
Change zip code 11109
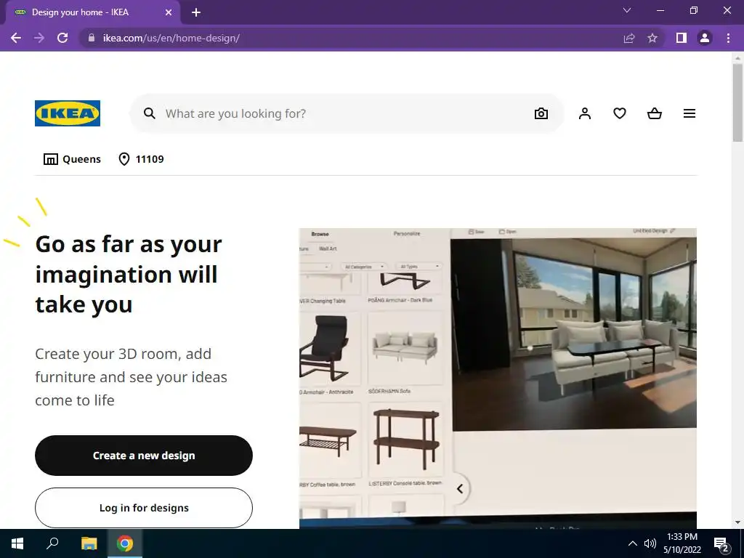(141, 159)
